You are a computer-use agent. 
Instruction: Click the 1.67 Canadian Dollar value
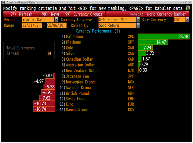tap(146, 59)
